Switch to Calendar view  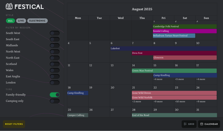(x=209, y=124)
